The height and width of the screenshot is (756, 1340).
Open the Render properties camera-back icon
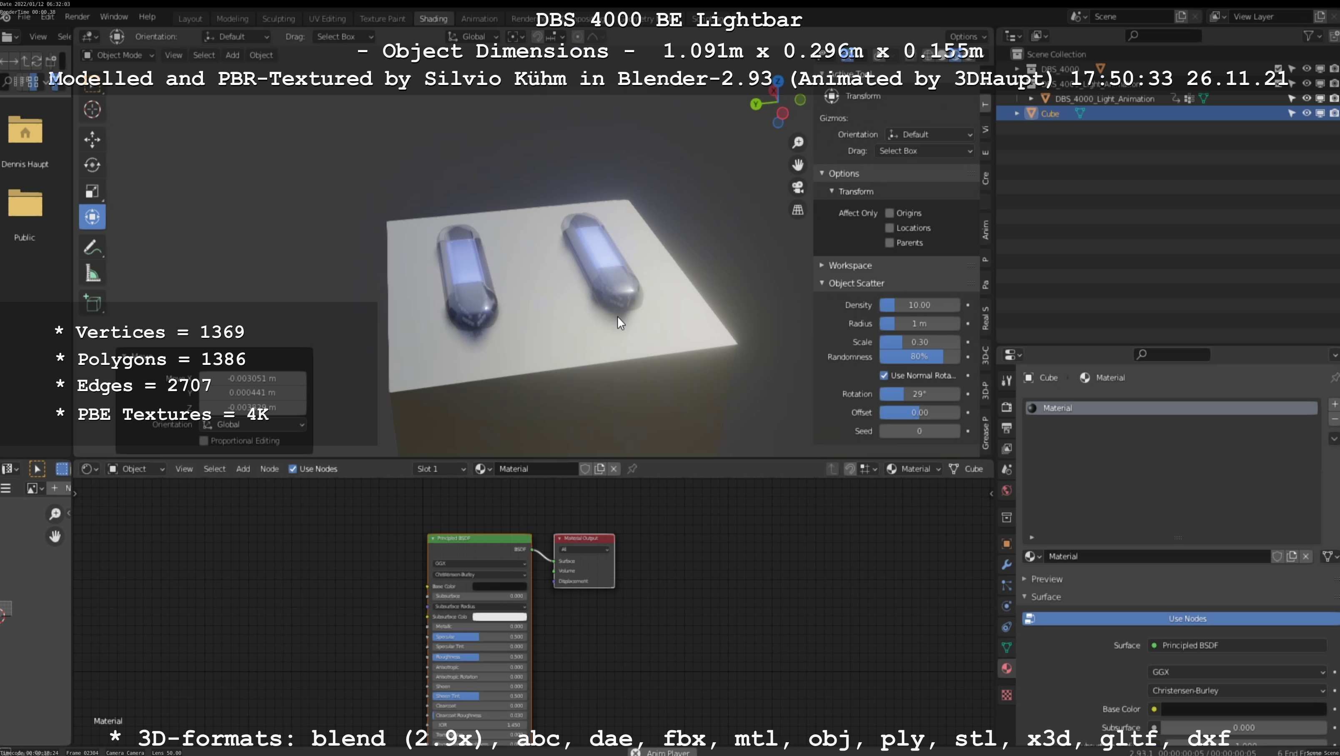click(1007, 407)
